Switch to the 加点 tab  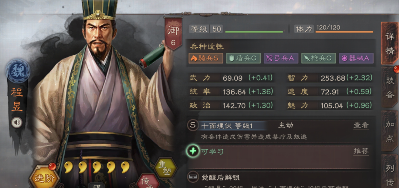389,131
